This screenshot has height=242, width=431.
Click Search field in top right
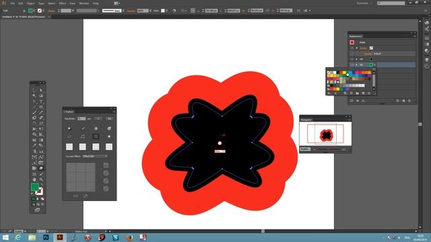point(391,3)
